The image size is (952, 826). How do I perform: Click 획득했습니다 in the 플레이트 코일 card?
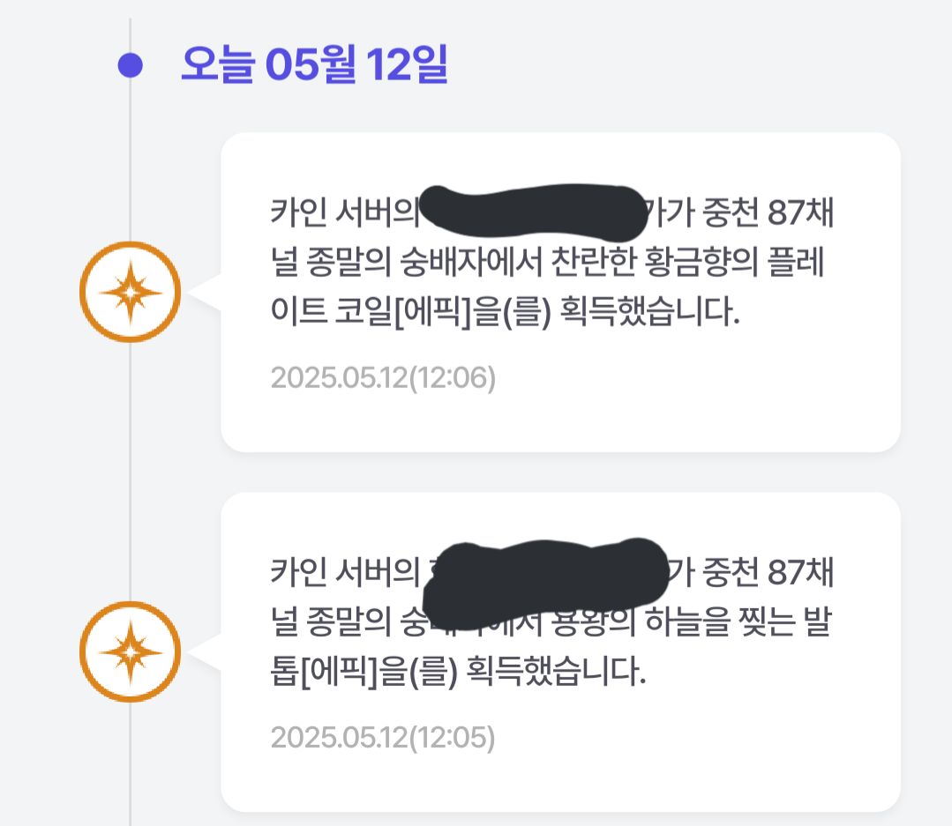coord(648,312)
